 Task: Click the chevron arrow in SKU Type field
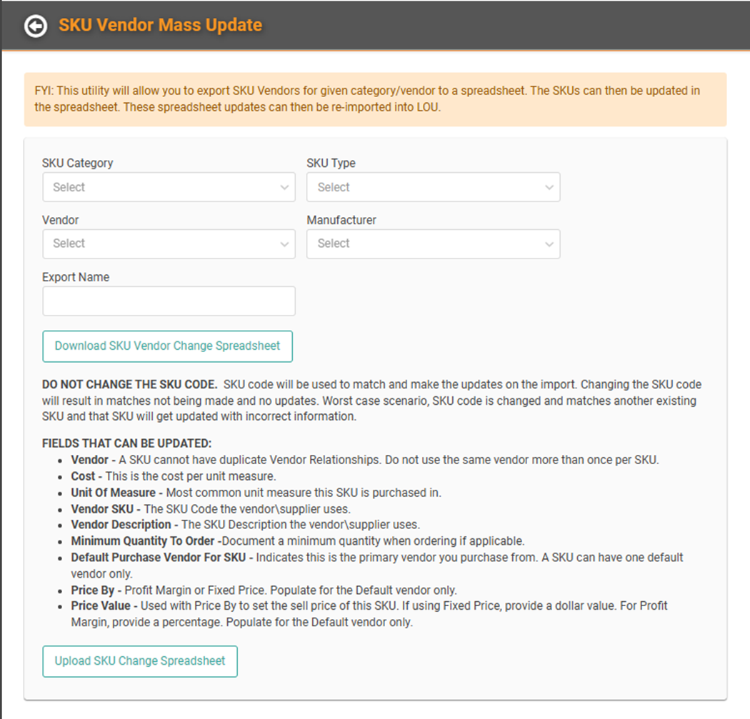[x=549, y=187]
